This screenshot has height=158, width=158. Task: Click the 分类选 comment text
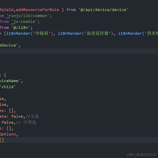[x=30, y=122]
